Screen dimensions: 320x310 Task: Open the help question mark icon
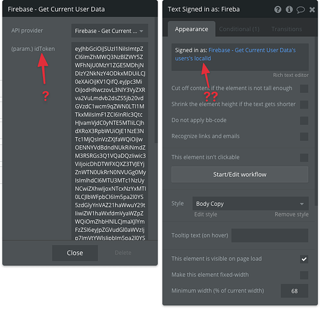click(278, 9)
